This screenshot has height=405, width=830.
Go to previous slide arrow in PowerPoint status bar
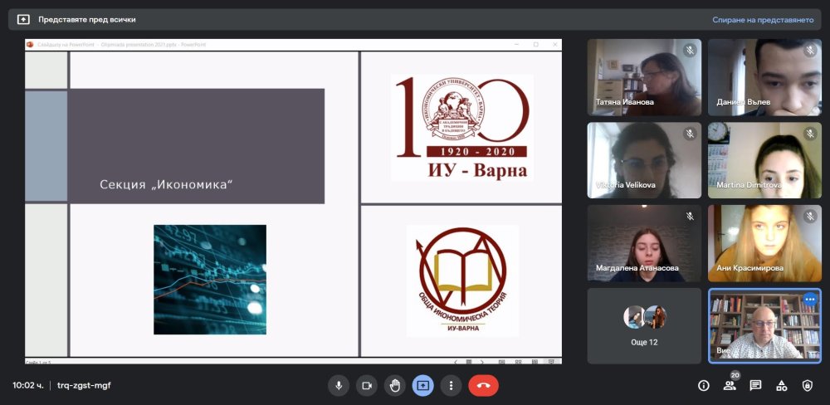456,362
